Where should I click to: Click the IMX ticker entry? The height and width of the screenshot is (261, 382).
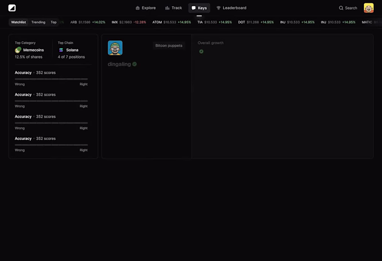(x=129, y=22)
